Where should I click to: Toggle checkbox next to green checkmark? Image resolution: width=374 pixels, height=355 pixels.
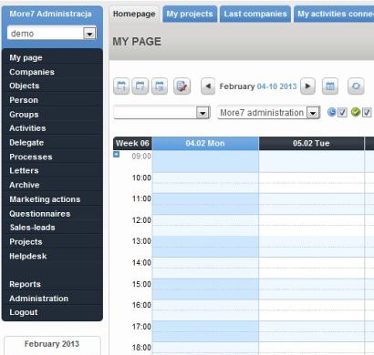(x=367, y=113)
